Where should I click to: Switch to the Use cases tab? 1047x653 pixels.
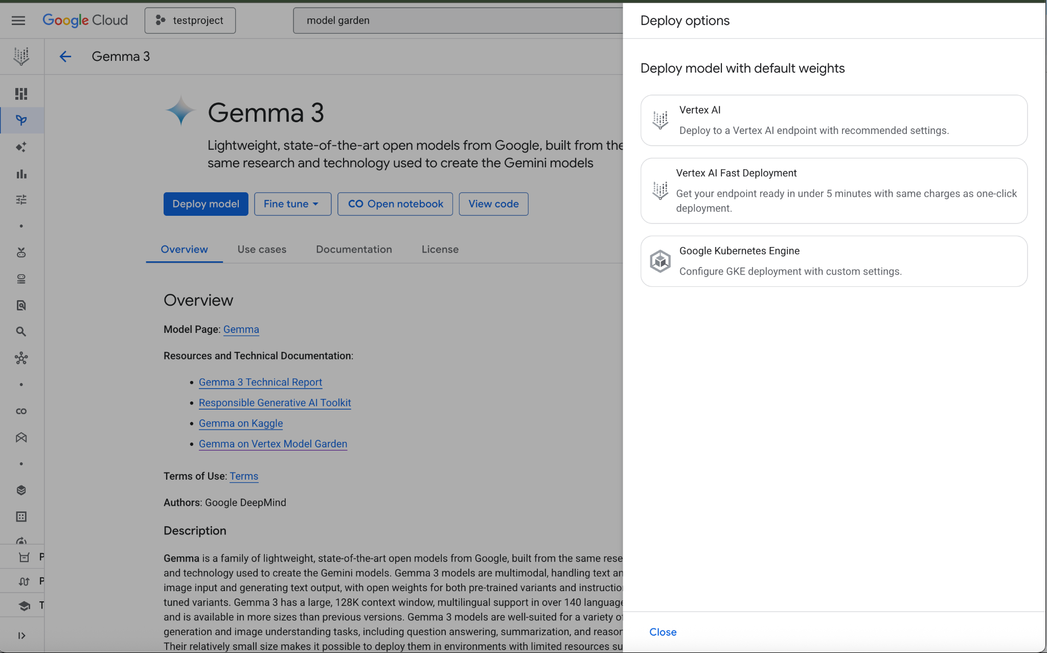point(262,250)
